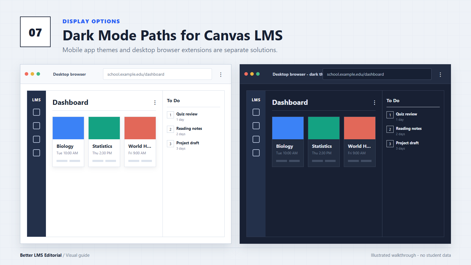Click 'Fri 9:00 AM' in dark browser
The image size is (471, 265).
[x=357, y=153]
